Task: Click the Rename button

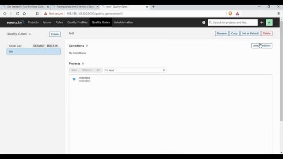Action: click(222, 34)
